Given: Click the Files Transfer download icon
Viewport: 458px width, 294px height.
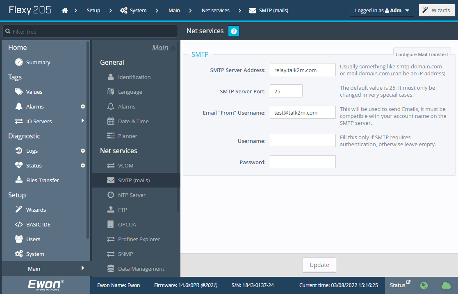Looking at the screenshot, I should 19,180.
